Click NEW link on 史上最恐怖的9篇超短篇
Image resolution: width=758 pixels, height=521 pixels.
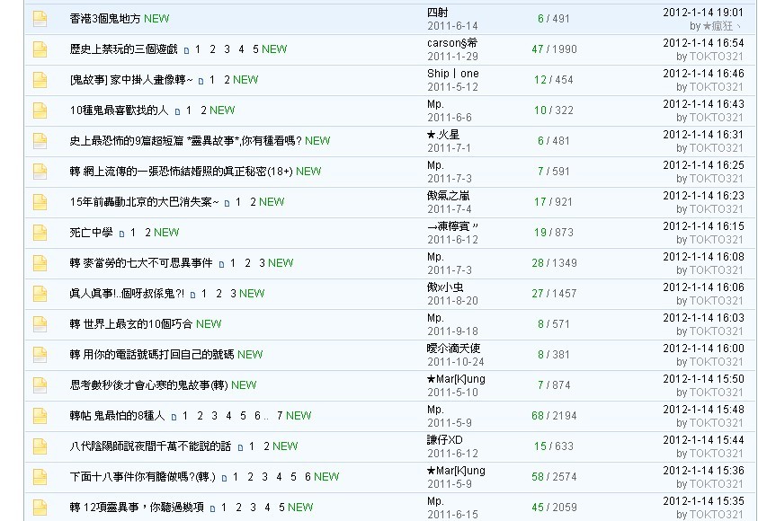[317, 141]
